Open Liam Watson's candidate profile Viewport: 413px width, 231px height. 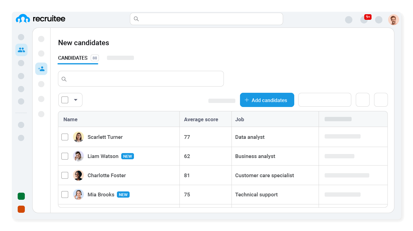102,156
